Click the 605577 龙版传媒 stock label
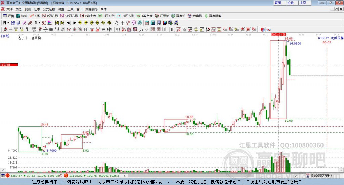The image size is (344, 185). pyautogui.click(x=331, y=38)
